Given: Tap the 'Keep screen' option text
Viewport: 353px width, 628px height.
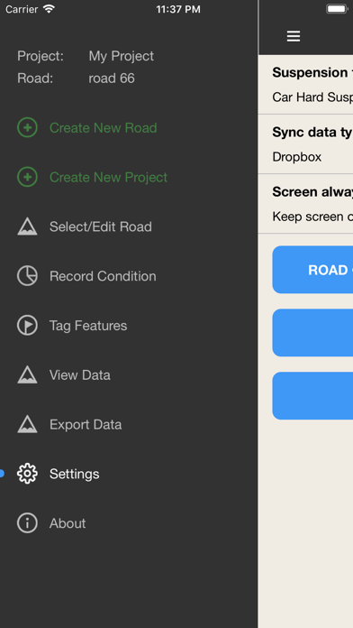Looking at the screenshot, I should (x=312, y=217).
